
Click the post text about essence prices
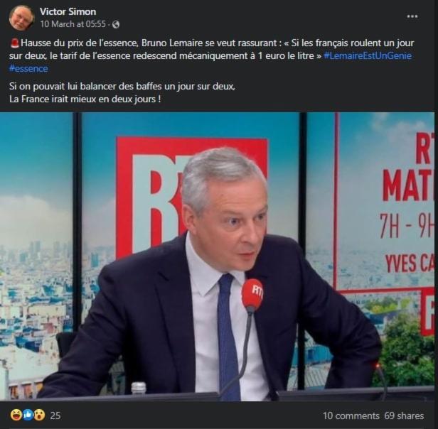(x=211, y=56)
